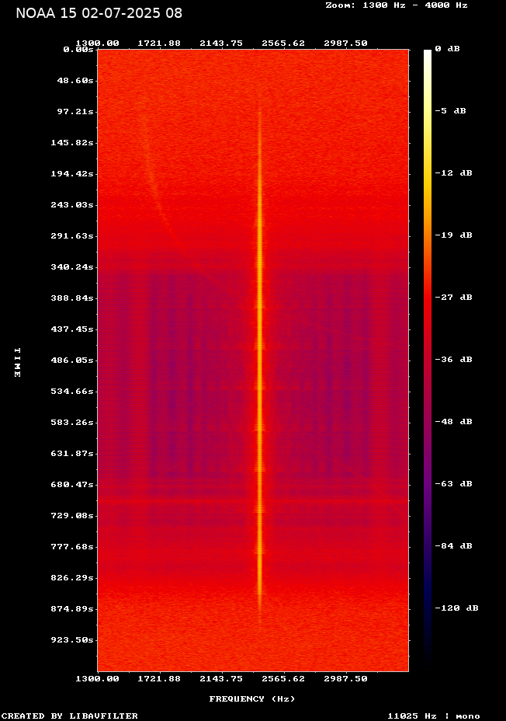Click the bottom axis label 2143.75

tap(221, 679)
